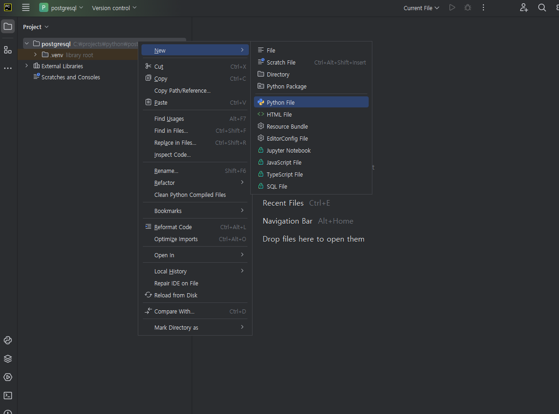Image resolution: width=559 pixels, height=414 pixels.
Task: Collapse the postgresql root folder
Action: [x=27, y=44]
